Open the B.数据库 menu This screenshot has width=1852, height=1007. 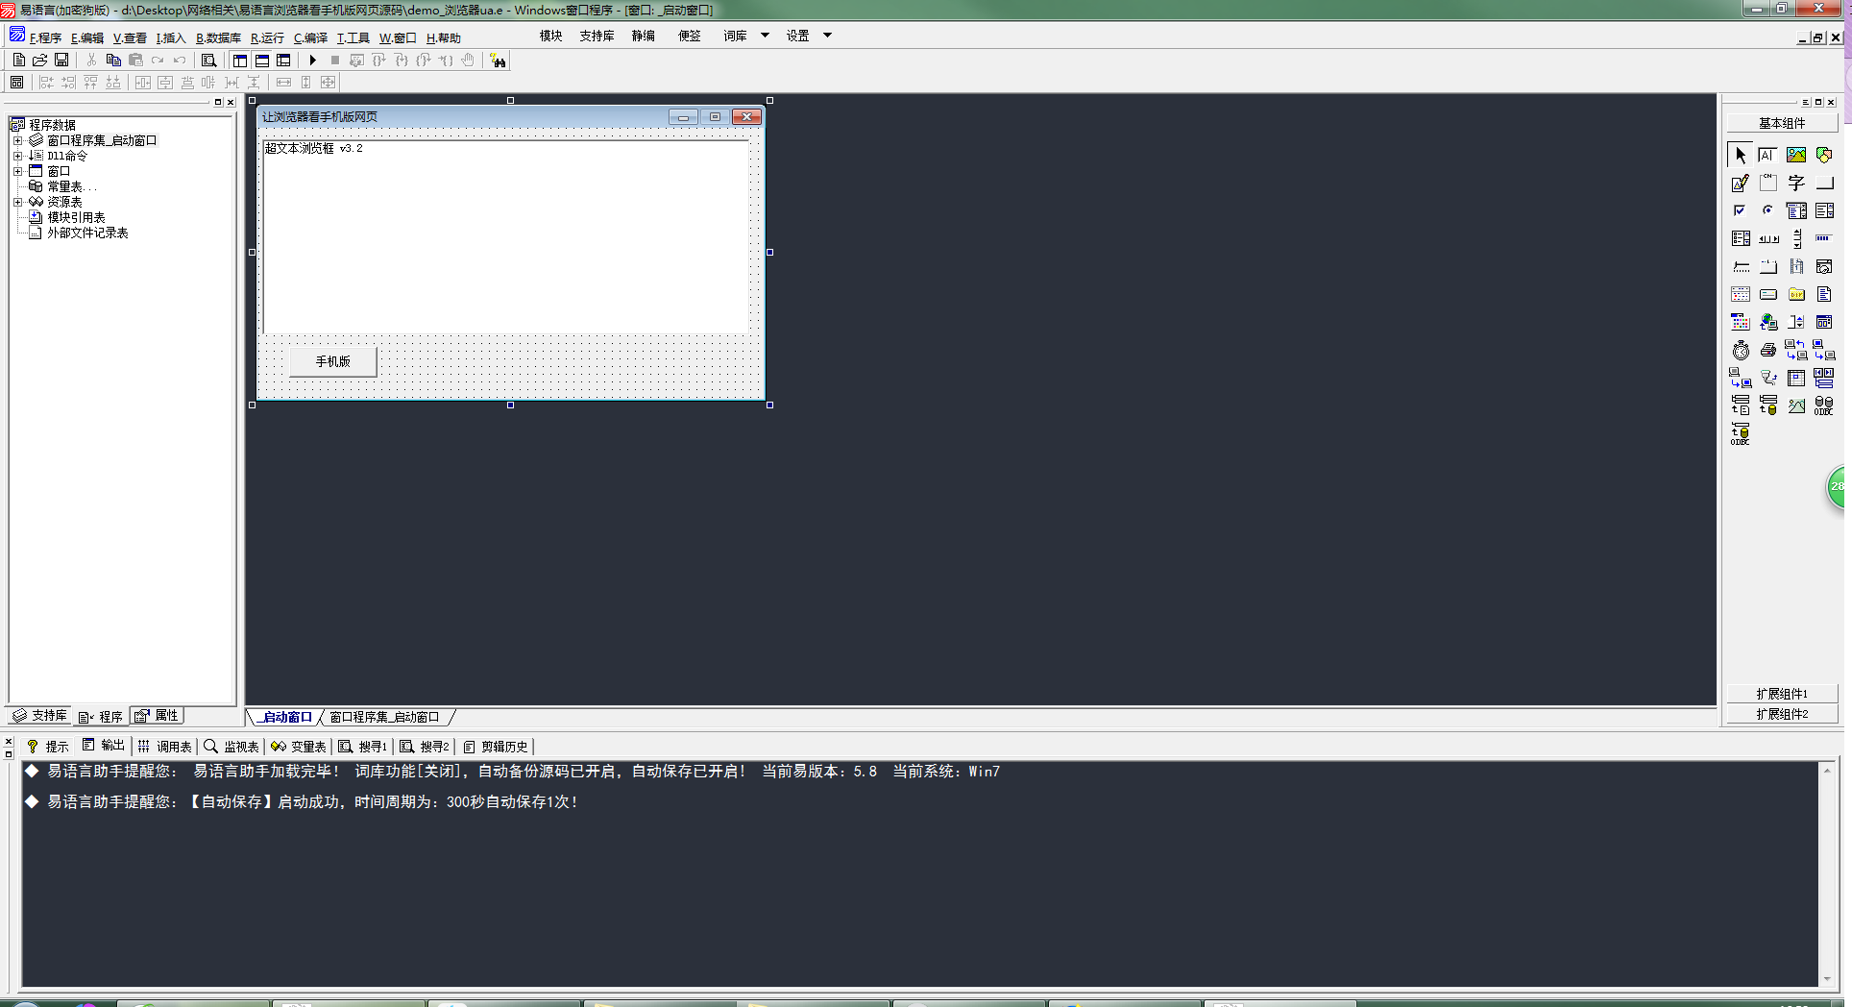(x=218, y=37)
